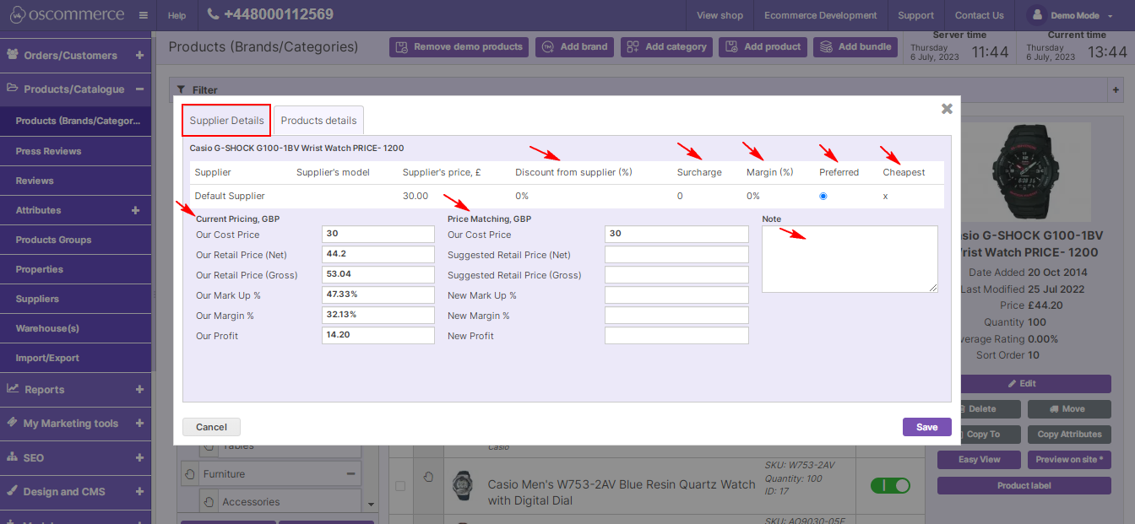Click the Product label button
The height and width of the screenshot is (524, 1135).
1024,486
